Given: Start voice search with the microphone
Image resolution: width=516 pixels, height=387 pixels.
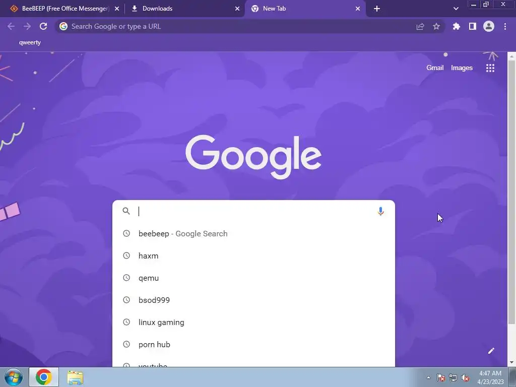Looking at the screenshot, I should [x=380, y=211].
